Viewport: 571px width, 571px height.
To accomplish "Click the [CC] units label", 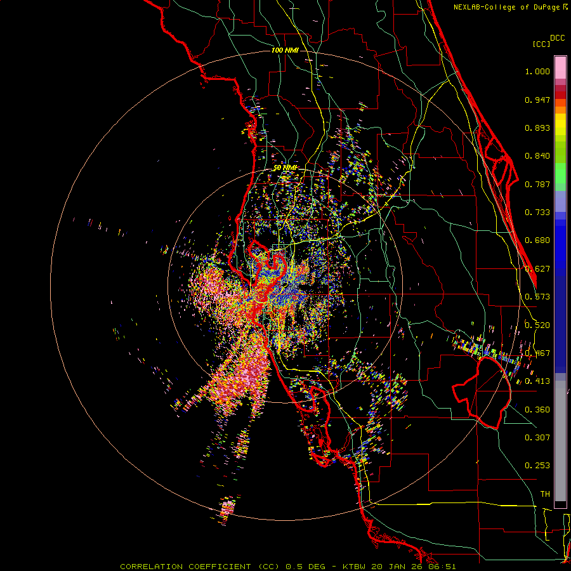I will [x=541, y=44].
